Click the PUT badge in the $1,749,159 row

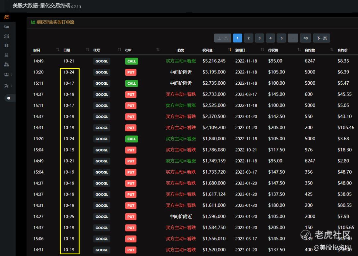[131, 161]
